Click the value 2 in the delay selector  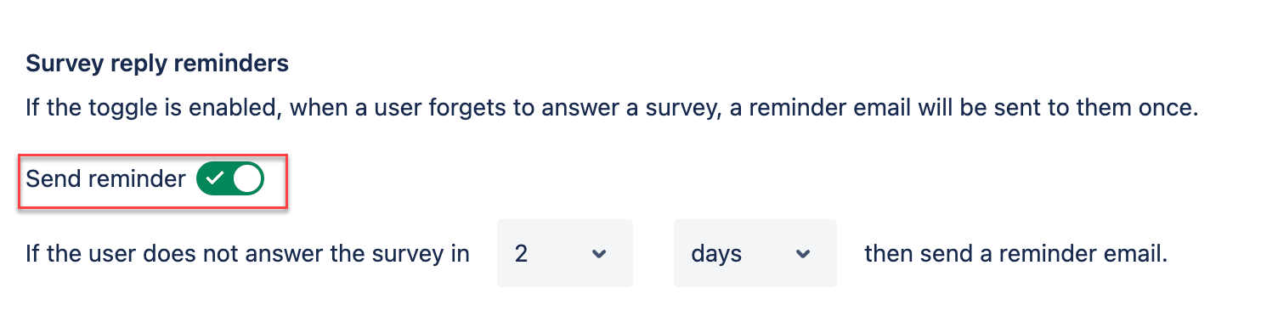click(521, 253)
